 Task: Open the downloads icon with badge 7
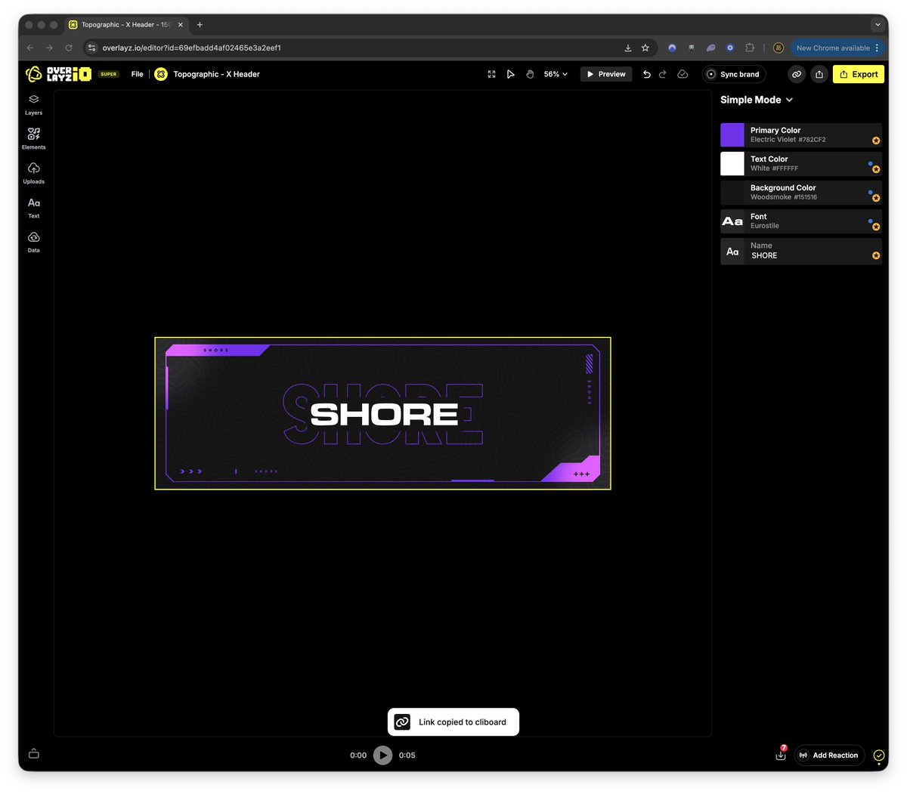781,754
